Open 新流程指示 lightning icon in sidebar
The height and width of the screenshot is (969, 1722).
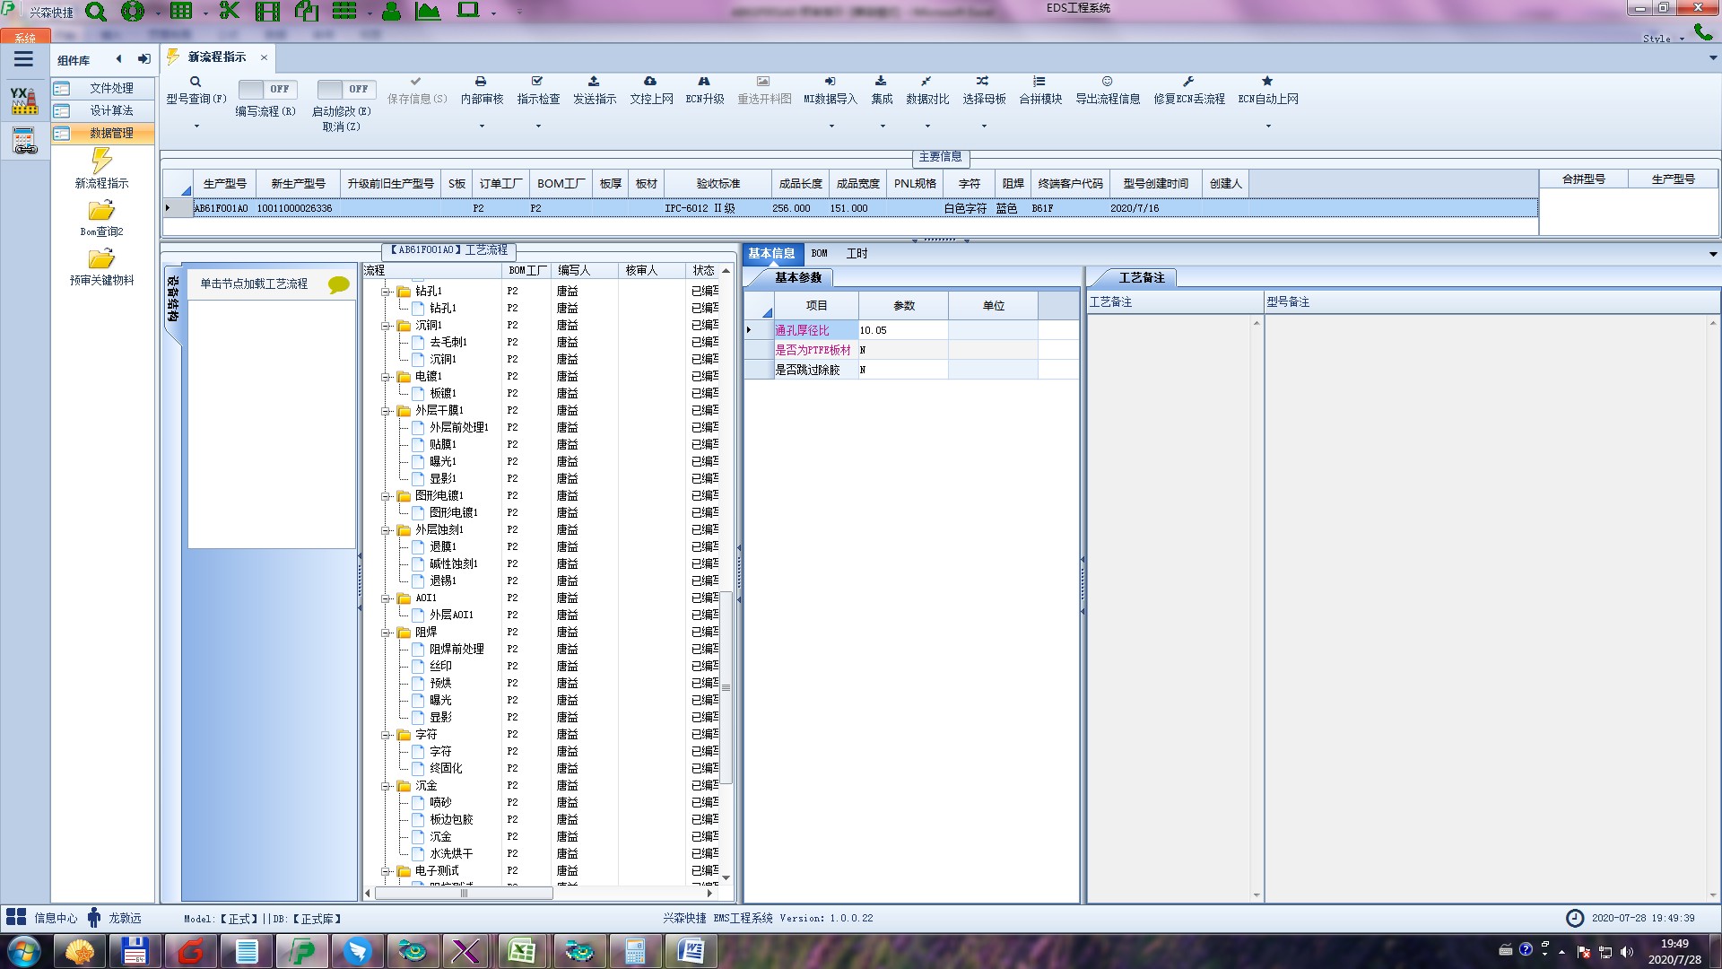coord(101,161)
